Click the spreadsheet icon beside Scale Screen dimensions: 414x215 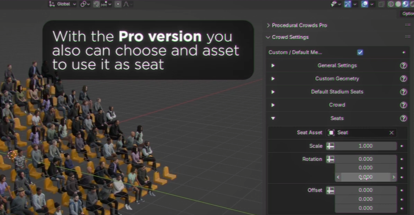point(330,146)
